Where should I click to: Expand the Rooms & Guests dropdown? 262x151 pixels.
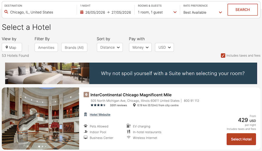(x=175, y=12)
